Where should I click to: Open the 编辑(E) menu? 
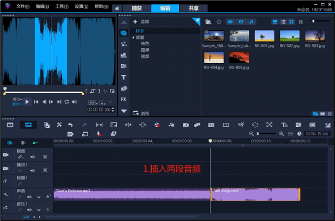click(42, 6)
